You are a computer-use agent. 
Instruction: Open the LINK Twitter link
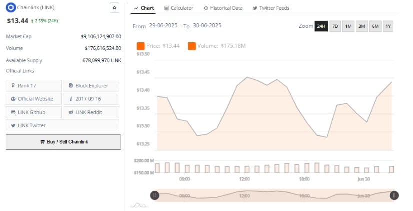pyautogui.click(x=62, y=125)
